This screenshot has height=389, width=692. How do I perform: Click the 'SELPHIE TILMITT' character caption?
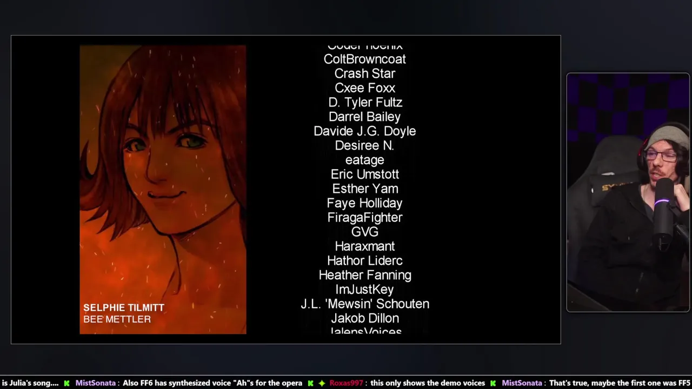124,307
